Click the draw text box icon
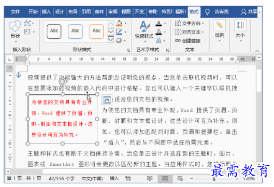The height and width of the screenshot is (187, 274). point(27,32)
